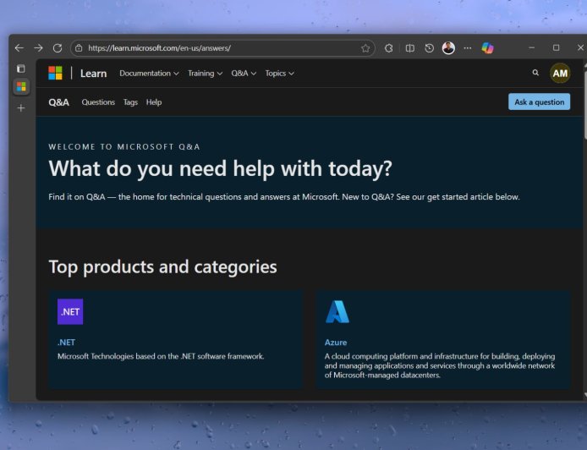Select the Tags menu item
This screenshot has height=450, width=587.
(130, 102)
